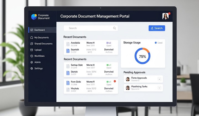Click the Upload icon in the sidebar
199x116 pixels.
click(x=32, y=50)
